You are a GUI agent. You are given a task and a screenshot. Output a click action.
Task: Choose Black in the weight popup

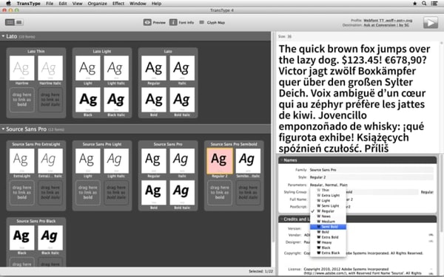pyautogui.click(x=328, y=247)
